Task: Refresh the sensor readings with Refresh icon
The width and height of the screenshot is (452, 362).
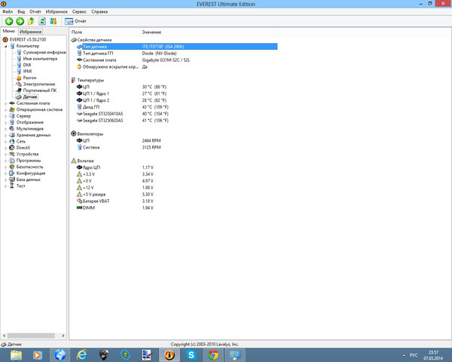Action: [x=42, y=21]
